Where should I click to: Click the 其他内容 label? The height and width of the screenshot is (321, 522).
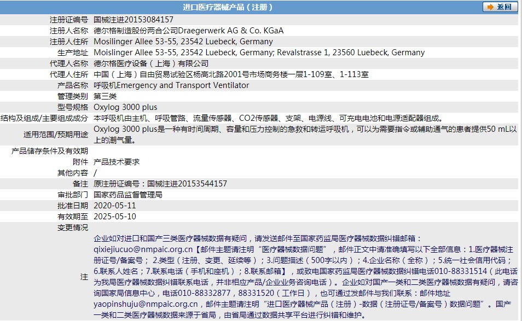pos(73,173)
